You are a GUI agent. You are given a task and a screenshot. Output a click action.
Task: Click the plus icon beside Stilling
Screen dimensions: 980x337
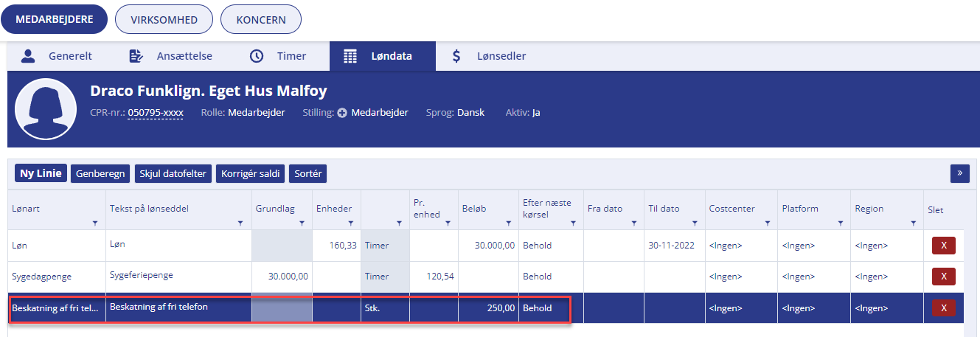pyautogui.click(x=342, y=113)
